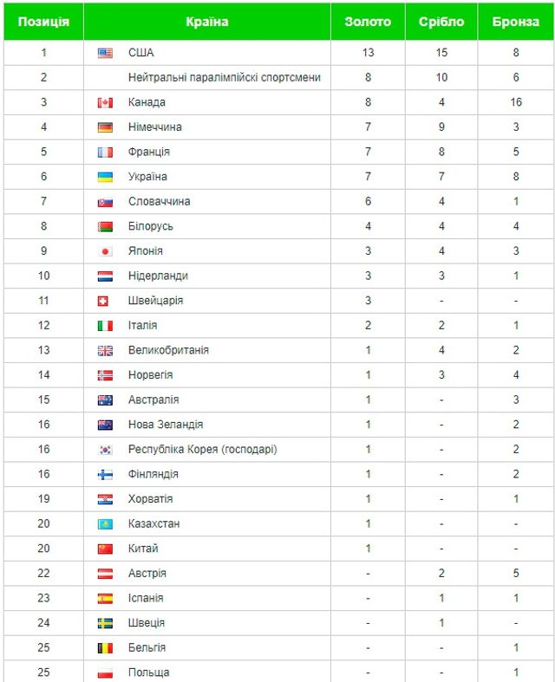Click the Срібло column header

click(x=441, y=22)
